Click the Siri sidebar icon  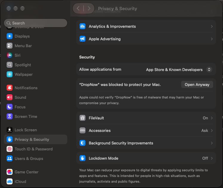pos(10,55)
